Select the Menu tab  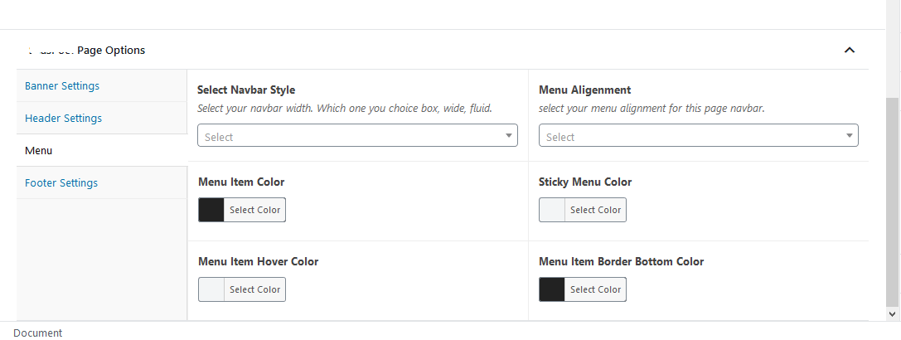pos(39,150)
